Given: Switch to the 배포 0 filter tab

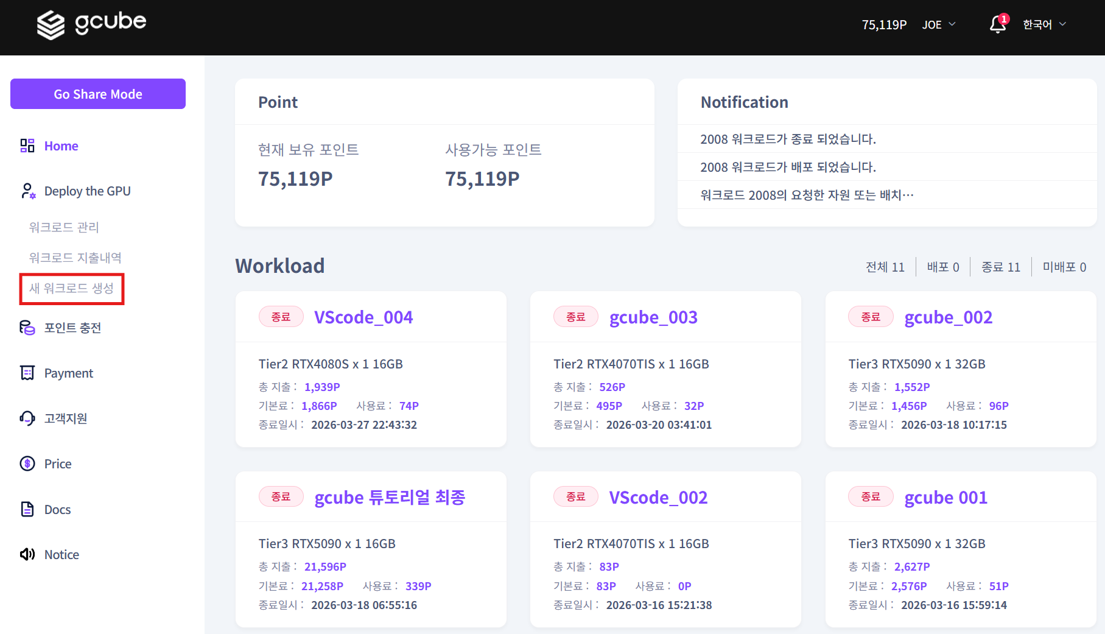Looking at the screenshot, I should coord(942,267).
